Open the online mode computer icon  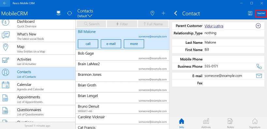59,13
